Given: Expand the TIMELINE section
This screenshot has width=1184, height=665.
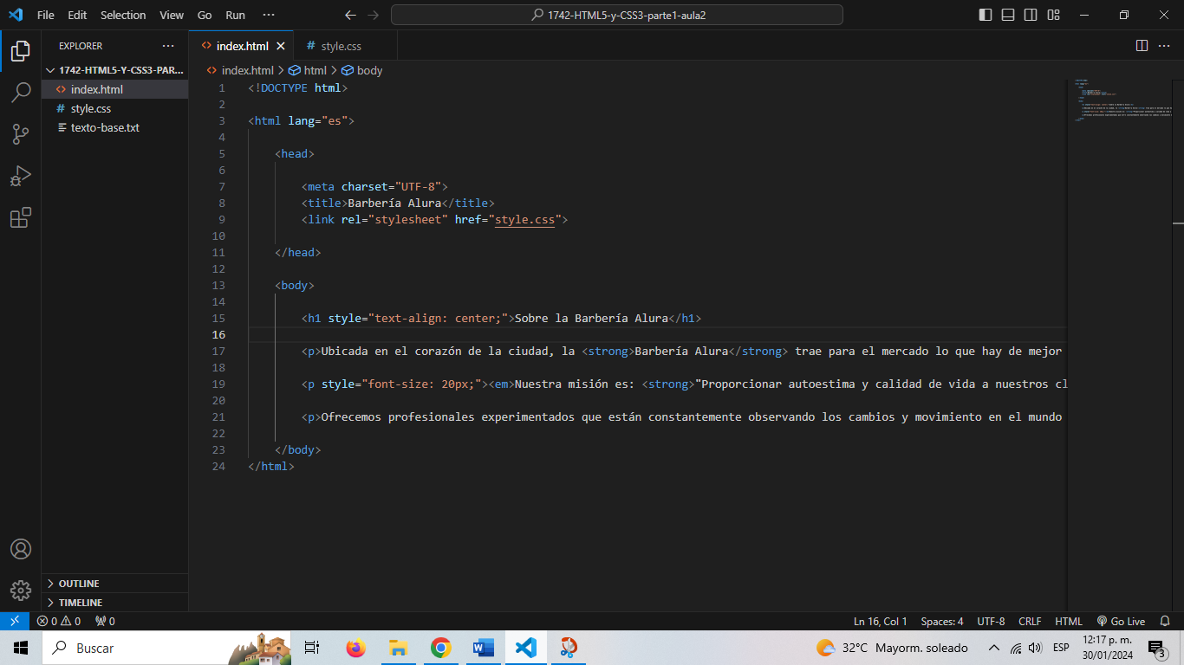Looking at the screenshot, I should 114,603.
